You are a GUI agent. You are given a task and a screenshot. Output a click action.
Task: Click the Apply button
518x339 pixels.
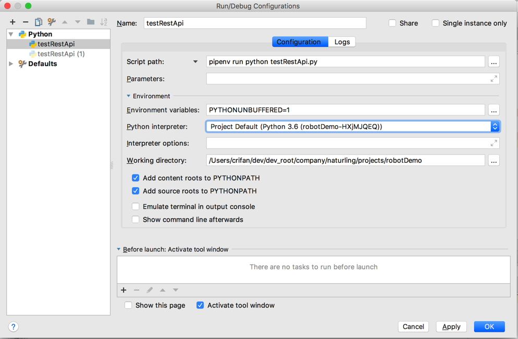pyautogui.click(x=451, y=327)
